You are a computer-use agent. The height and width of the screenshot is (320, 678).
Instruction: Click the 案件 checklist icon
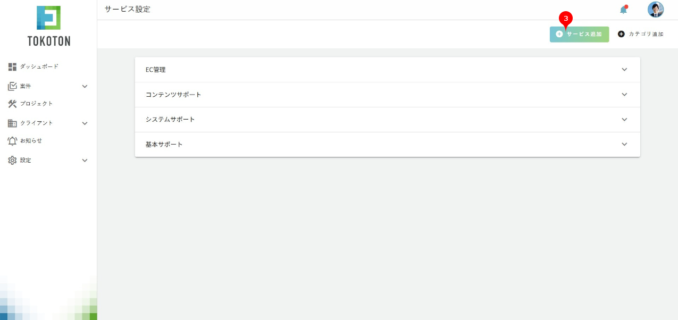click(x=13, y=86)
